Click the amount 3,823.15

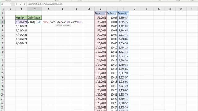coord(123,56)
